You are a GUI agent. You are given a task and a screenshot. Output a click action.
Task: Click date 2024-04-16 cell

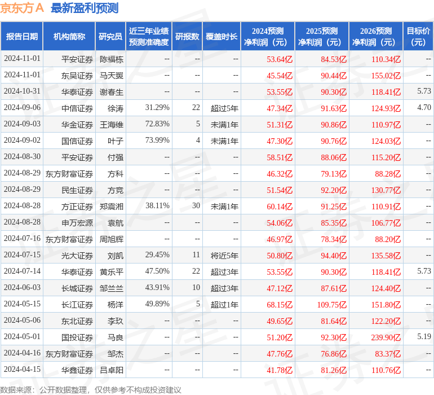point(22,353)
